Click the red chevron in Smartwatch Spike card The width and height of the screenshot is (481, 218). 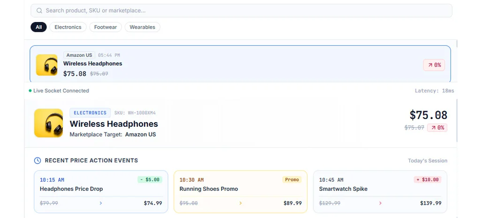[x=380, y=203]
